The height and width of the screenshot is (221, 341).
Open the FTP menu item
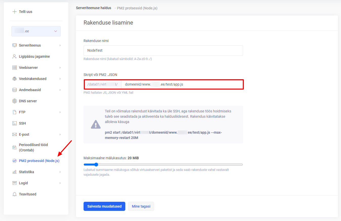22,112
